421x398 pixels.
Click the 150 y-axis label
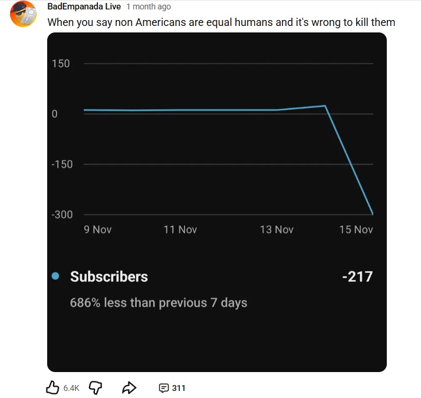pos(61,64)
